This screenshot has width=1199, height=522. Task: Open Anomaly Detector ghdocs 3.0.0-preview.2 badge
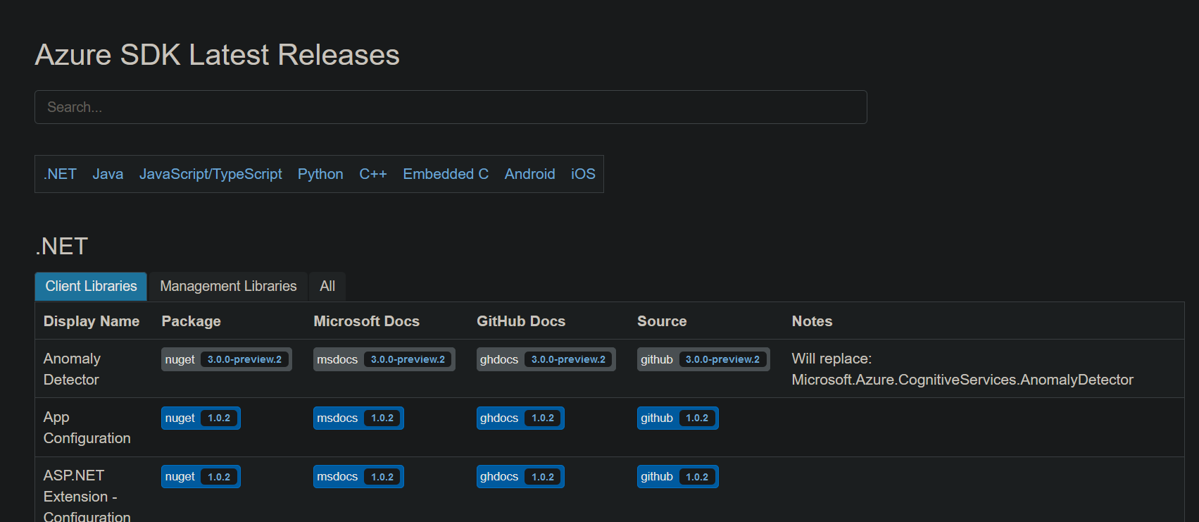[x=546, y=359]
